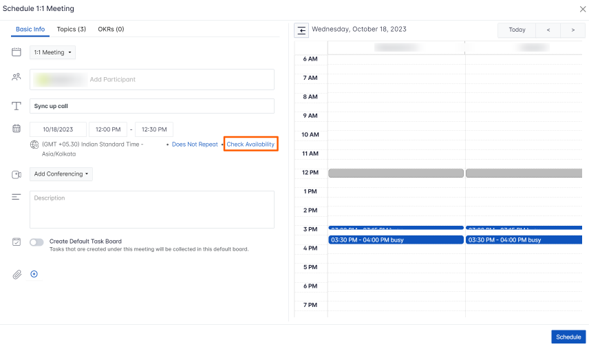589x349 pixels.
Task: Click the 1 PM time label
Action: point(310,191)
